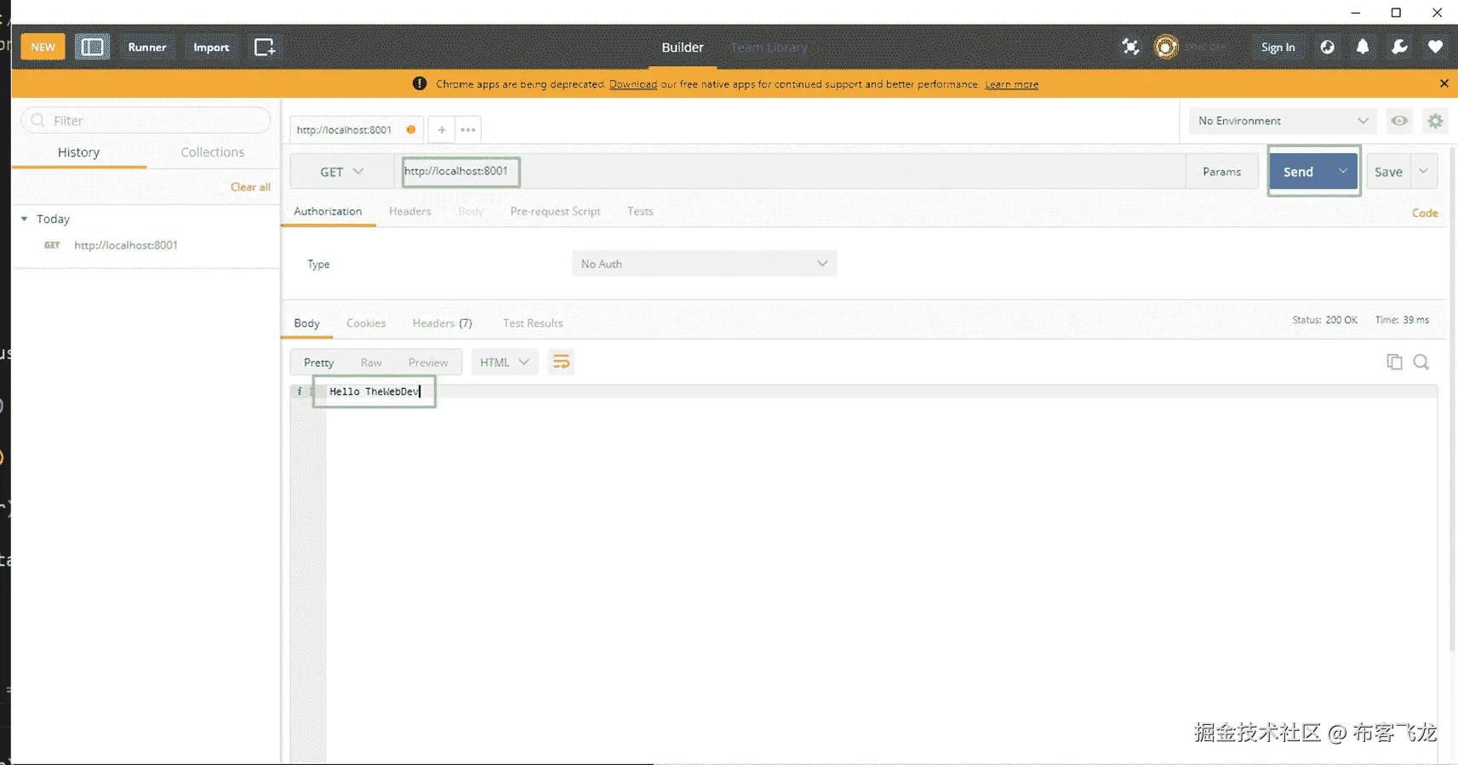1458x765 pixels.
Task: Click the orange sync status icon
Action: pos(1166,47)
